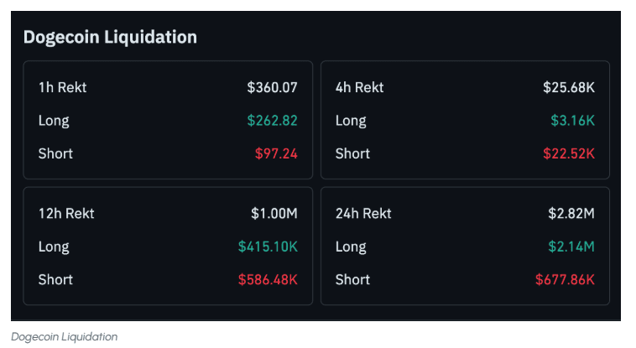Select the 1h Rekt label
The height and width of the screenshot is (348, 636).
(x=62, y=87)
